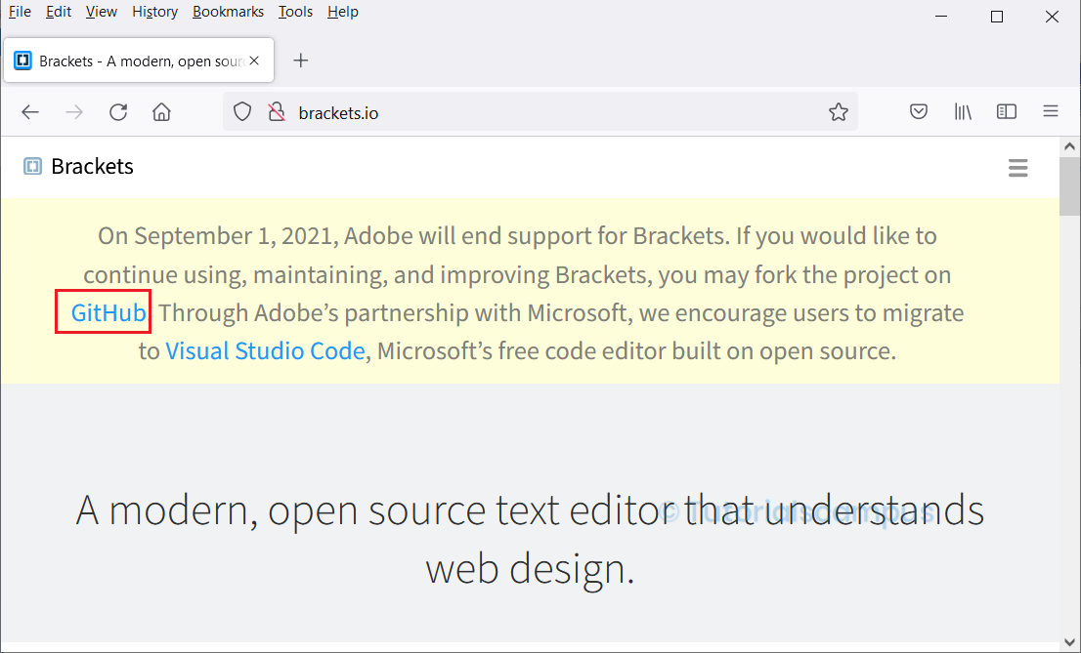The image size is (1081, 653).
Task: Close the Brackets tab
Action: click(x=254, y=61)
